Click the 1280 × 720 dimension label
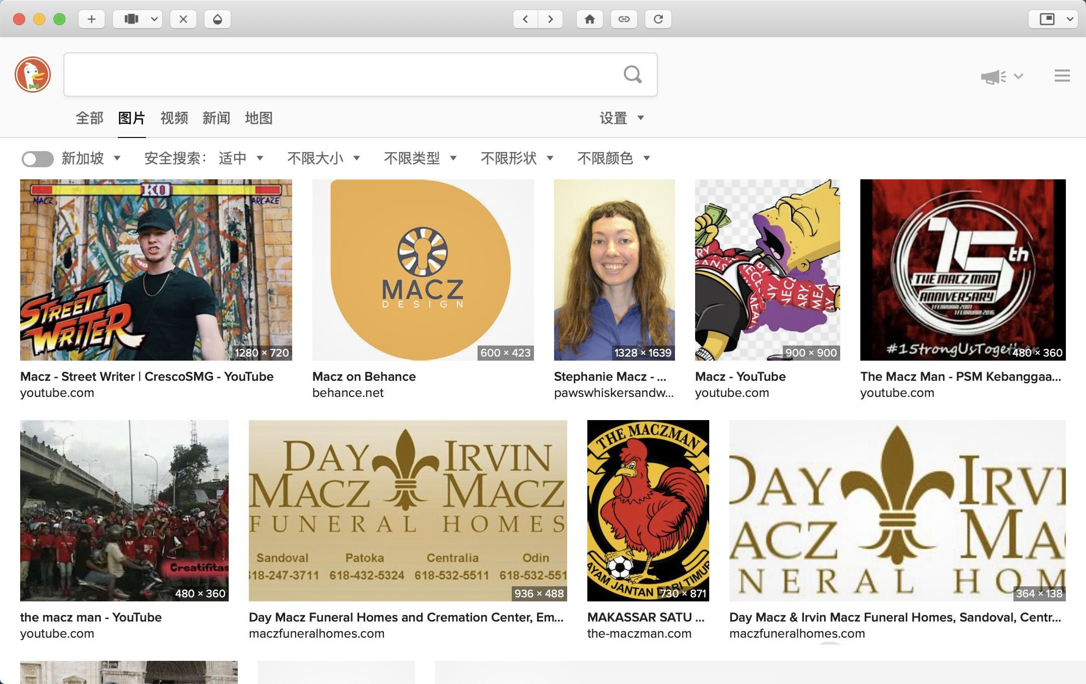The height and width of the screenshot is (684, 1086). click(262, 353)
